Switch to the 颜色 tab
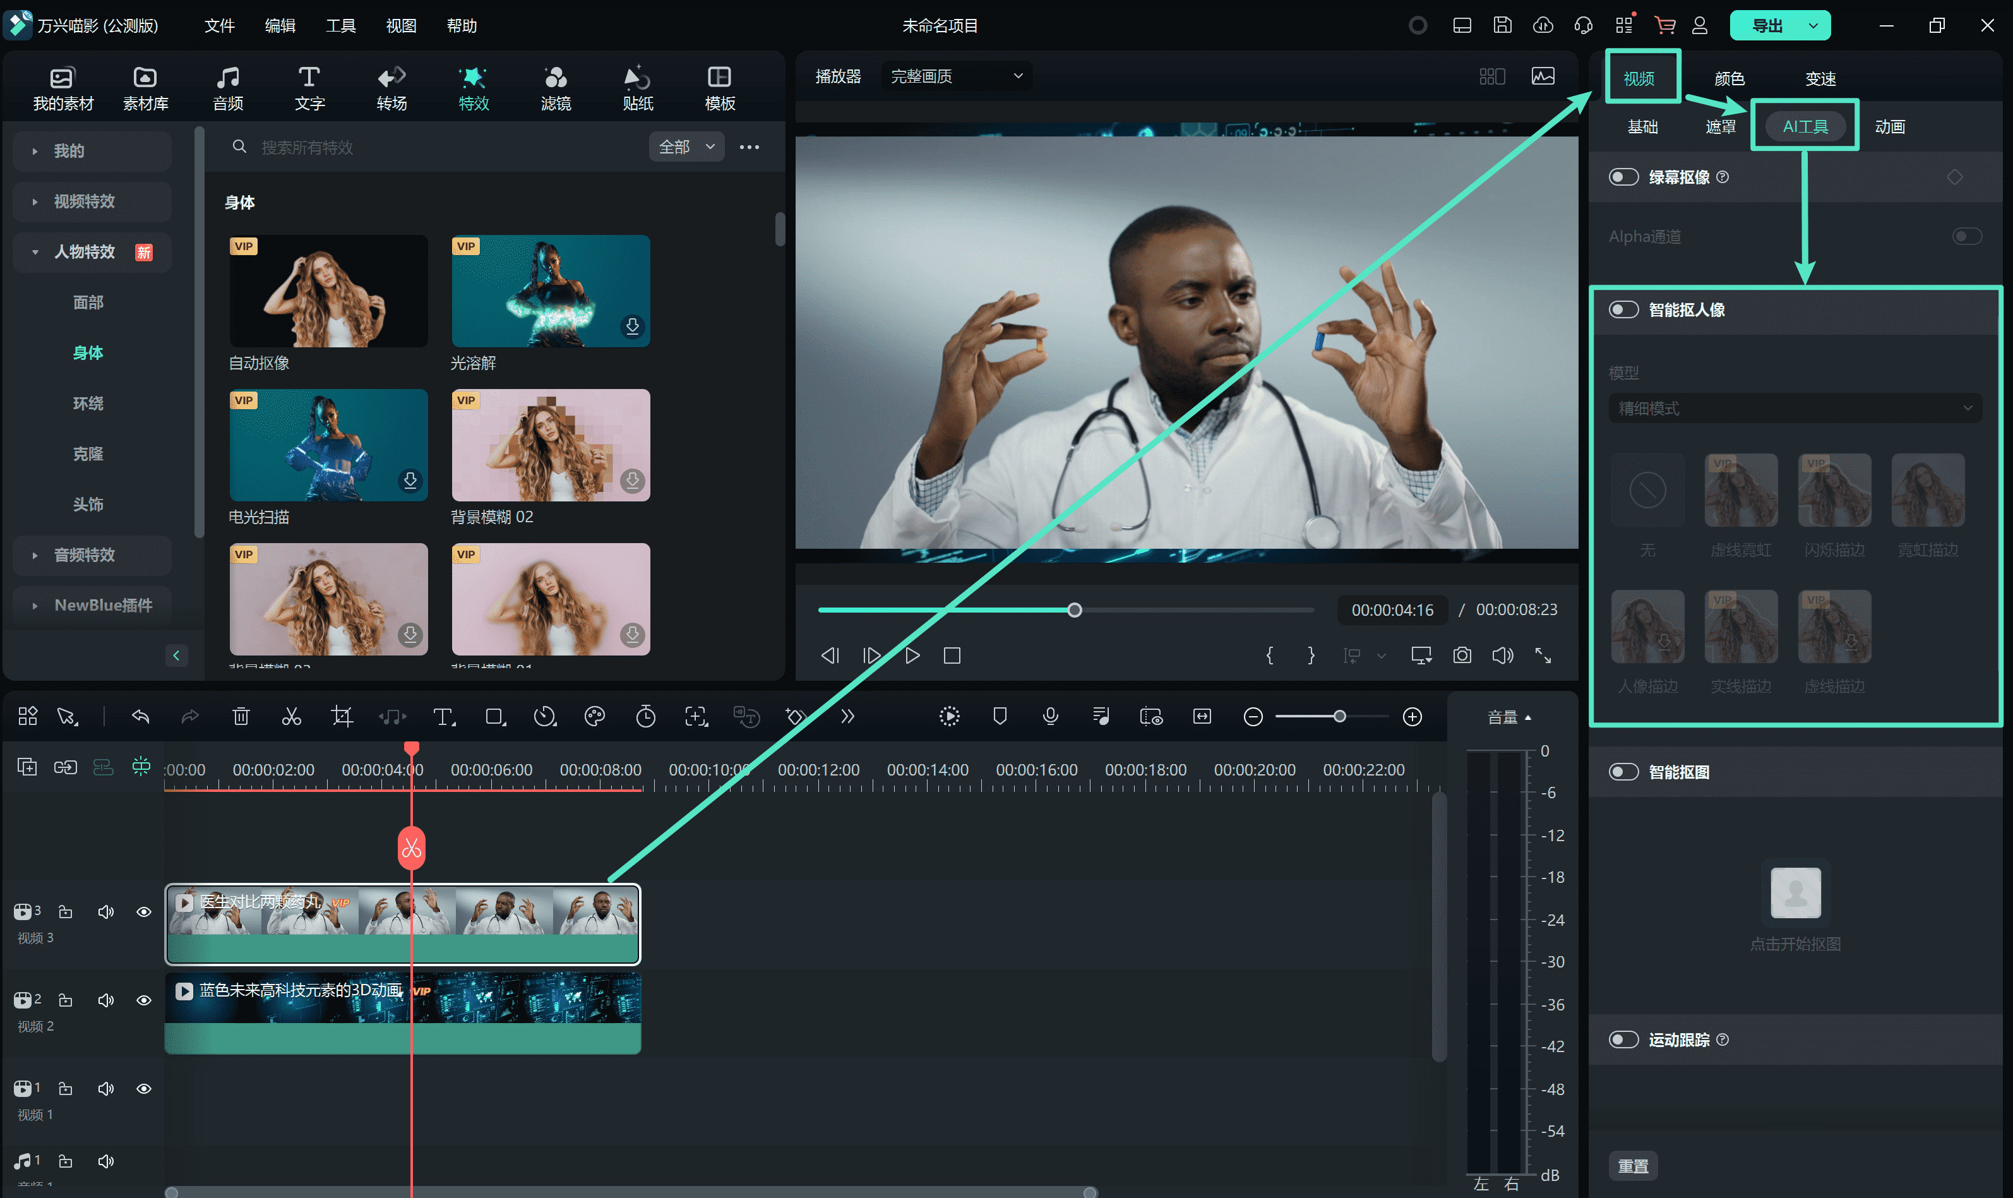Screen dimensions: 2013x1198 tap(1729, 78)
